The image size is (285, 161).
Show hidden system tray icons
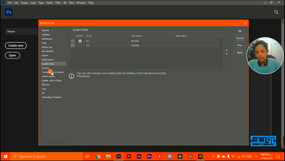213,156
